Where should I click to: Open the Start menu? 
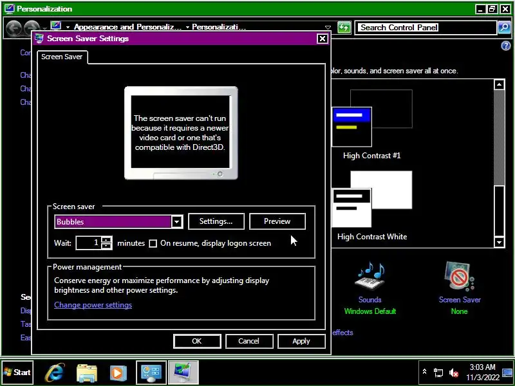click(x=18, y=372)
